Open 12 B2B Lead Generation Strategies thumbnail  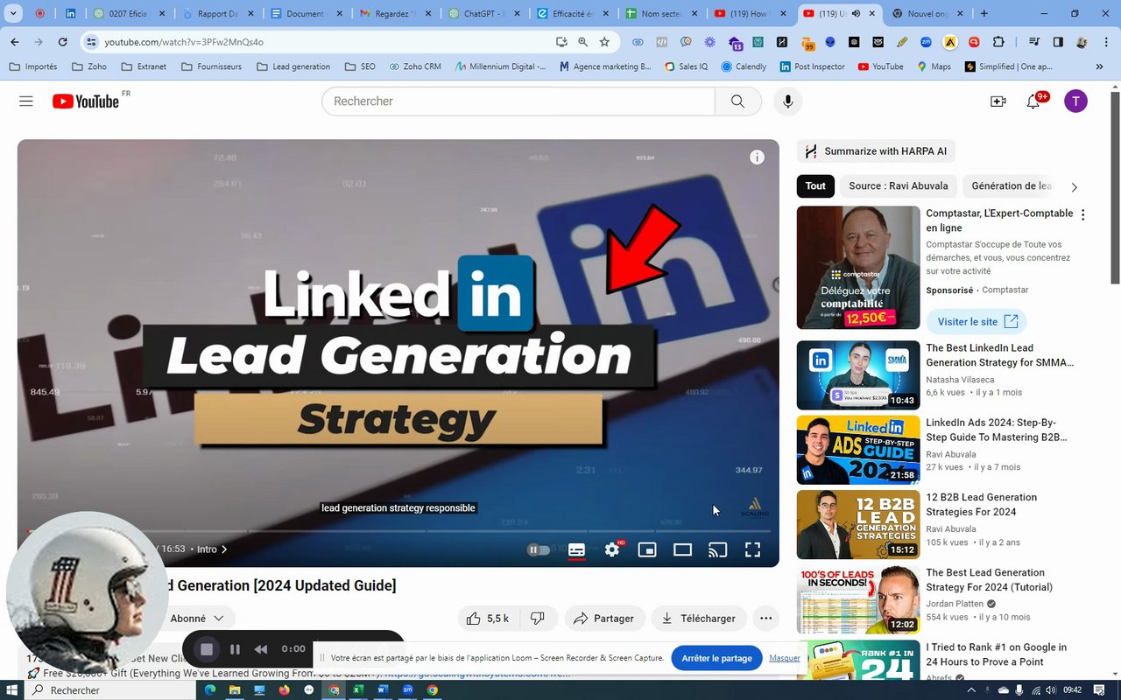click(858, 525)
